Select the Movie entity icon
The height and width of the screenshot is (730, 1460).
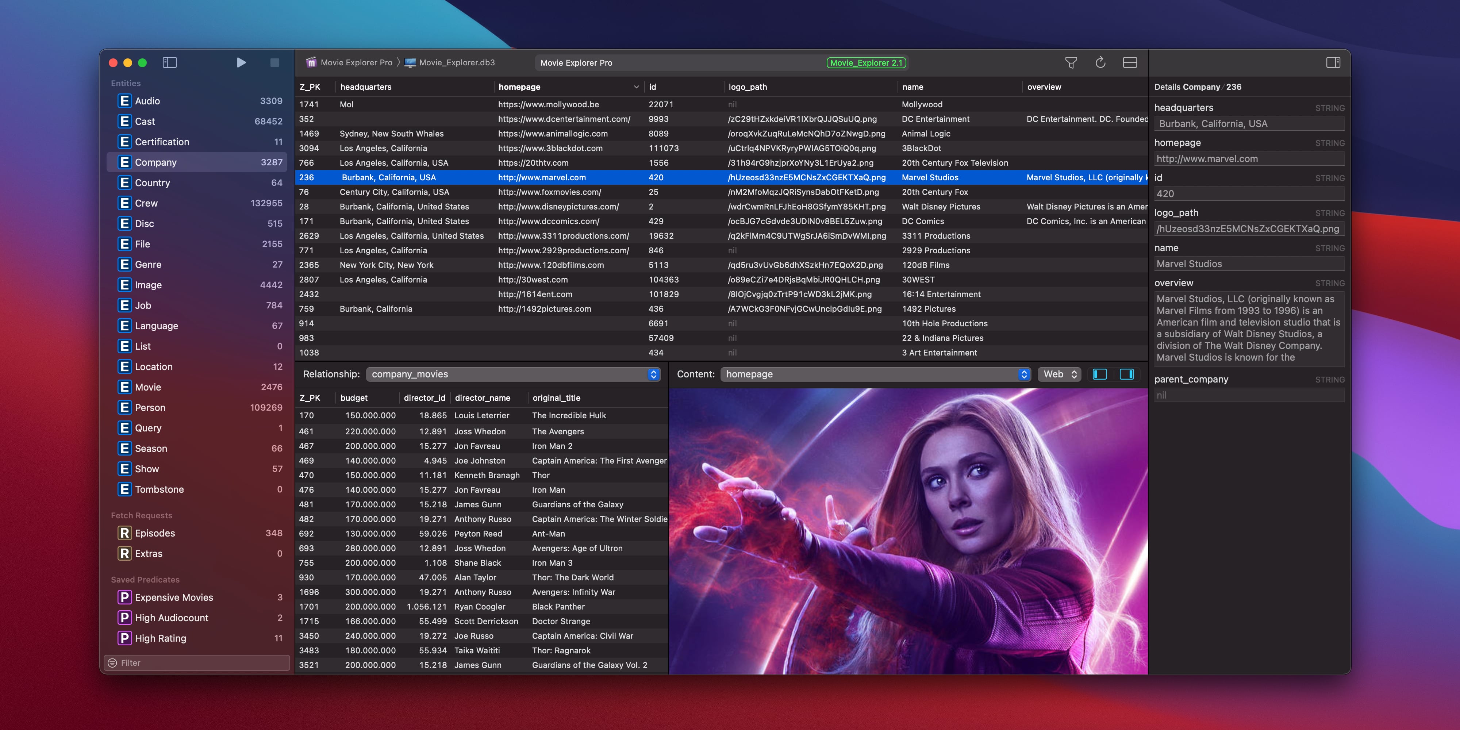point(125,387)
